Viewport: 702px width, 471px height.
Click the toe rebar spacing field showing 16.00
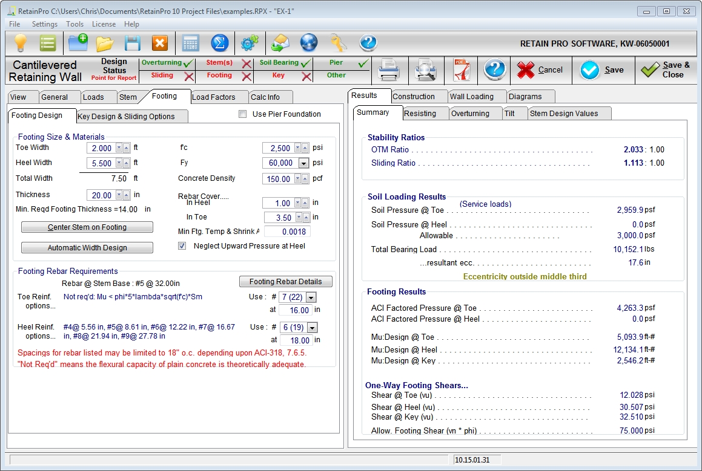295,310
